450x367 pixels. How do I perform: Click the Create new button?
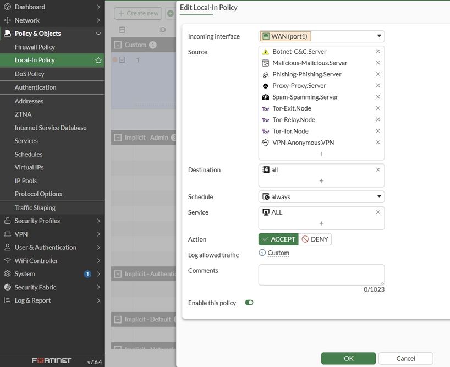(x=138, y=13)
